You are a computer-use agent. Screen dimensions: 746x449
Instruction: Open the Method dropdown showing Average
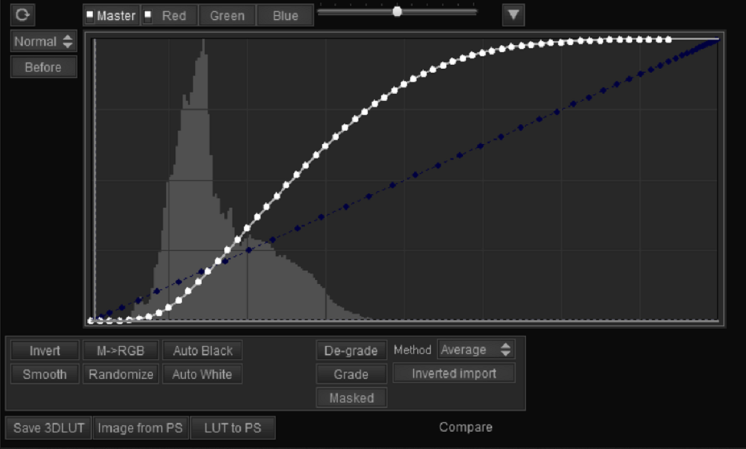pos(476,350)
